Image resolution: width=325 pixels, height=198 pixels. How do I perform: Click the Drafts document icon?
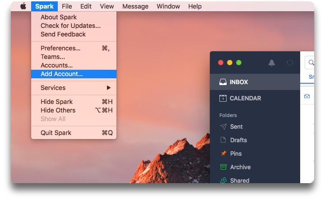click(x=223, y=140)
